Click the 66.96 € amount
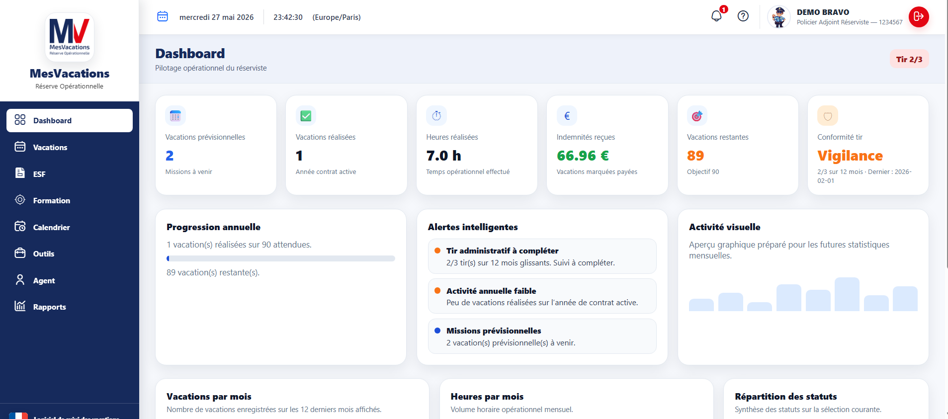The image size is (948, 419). pos(583,156)
